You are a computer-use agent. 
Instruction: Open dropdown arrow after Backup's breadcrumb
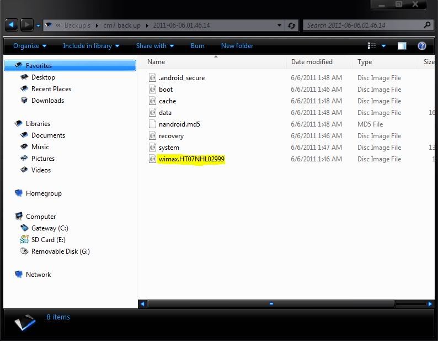tap(97, 26)
